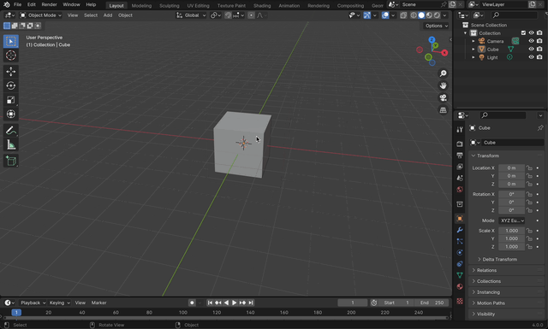Activate the Transform tool
548x329 pixels.
11,115
